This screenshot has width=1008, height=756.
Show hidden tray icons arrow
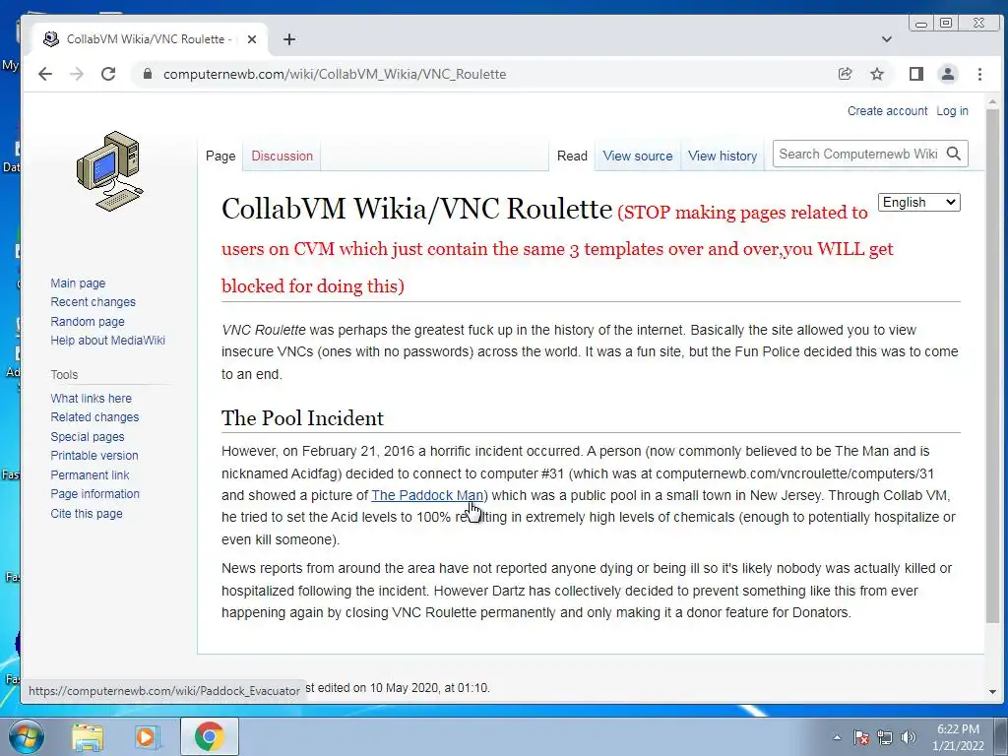pos(837,737)
